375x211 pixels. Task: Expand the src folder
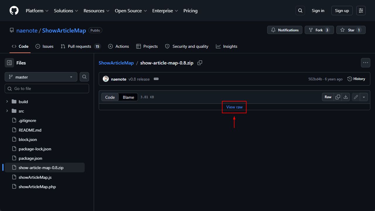click(7, 111)
